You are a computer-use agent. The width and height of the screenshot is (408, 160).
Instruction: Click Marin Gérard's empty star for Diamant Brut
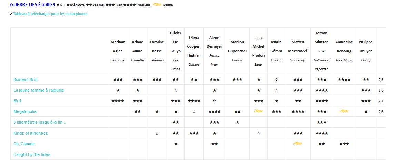pos(276,79)
